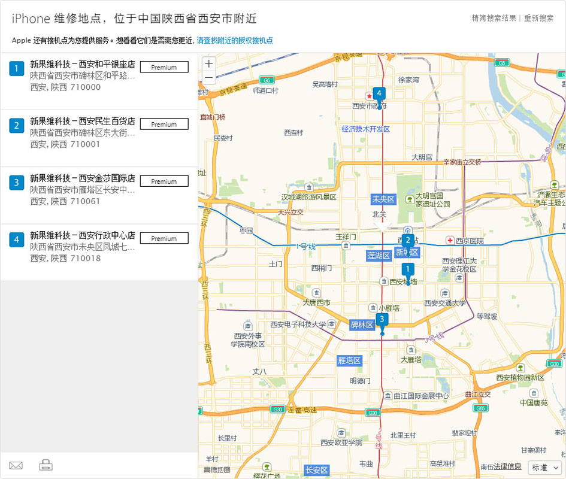Click the 大雁塔 landmark icon
This screenshot has height=479, width=566.
(411, 350)
